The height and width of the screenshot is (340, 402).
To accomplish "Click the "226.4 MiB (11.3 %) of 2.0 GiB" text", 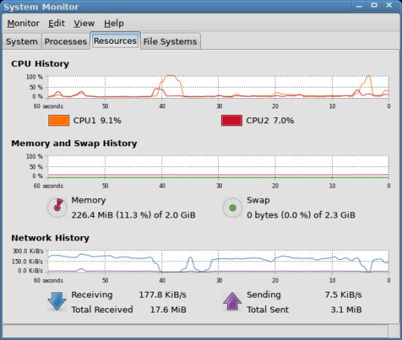I will point(133,215).
